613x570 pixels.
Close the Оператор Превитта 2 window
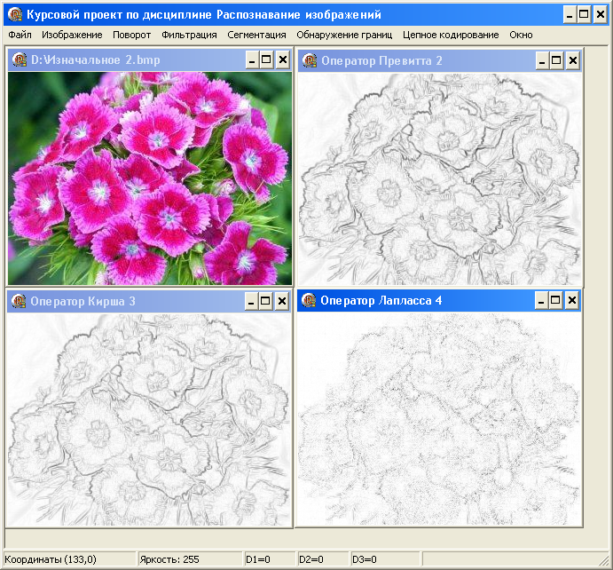click(573, 60)
